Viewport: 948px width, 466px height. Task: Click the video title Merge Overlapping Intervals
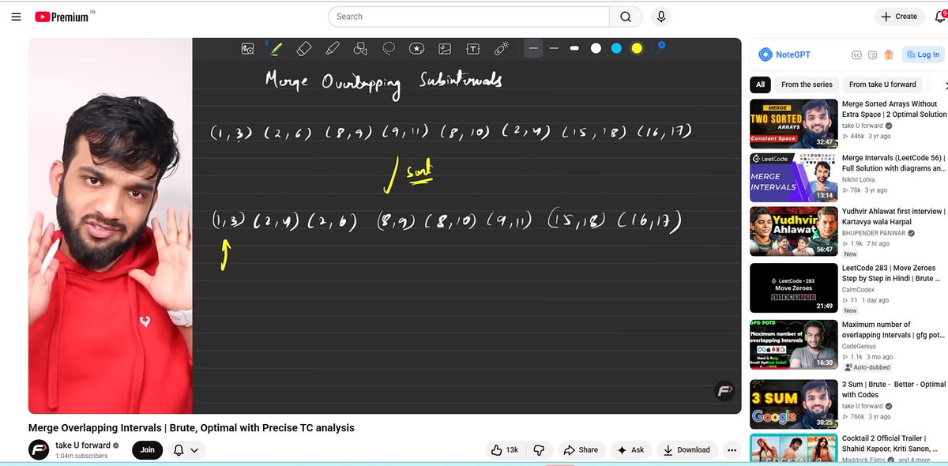[x=191, y=427]
